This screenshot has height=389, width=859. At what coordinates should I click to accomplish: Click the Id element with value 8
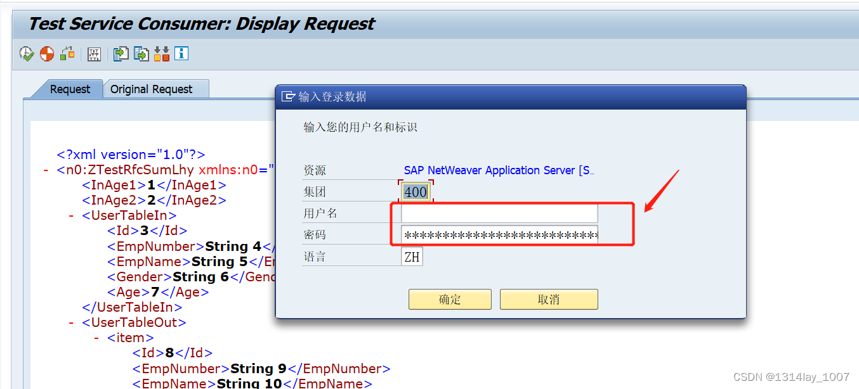[173, 353]
